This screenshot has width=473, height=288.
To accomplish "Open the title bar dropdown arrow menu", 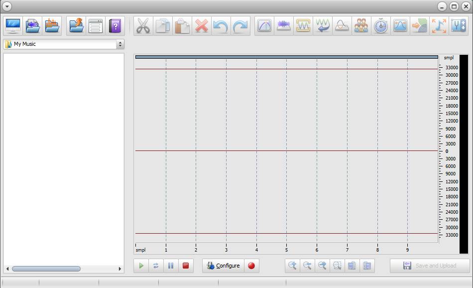I will pos(7,6).
